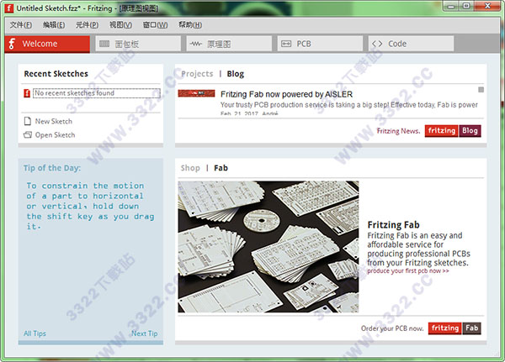Click the blog list scrollbar handle

pyautogui.click(x=481, y=90)
